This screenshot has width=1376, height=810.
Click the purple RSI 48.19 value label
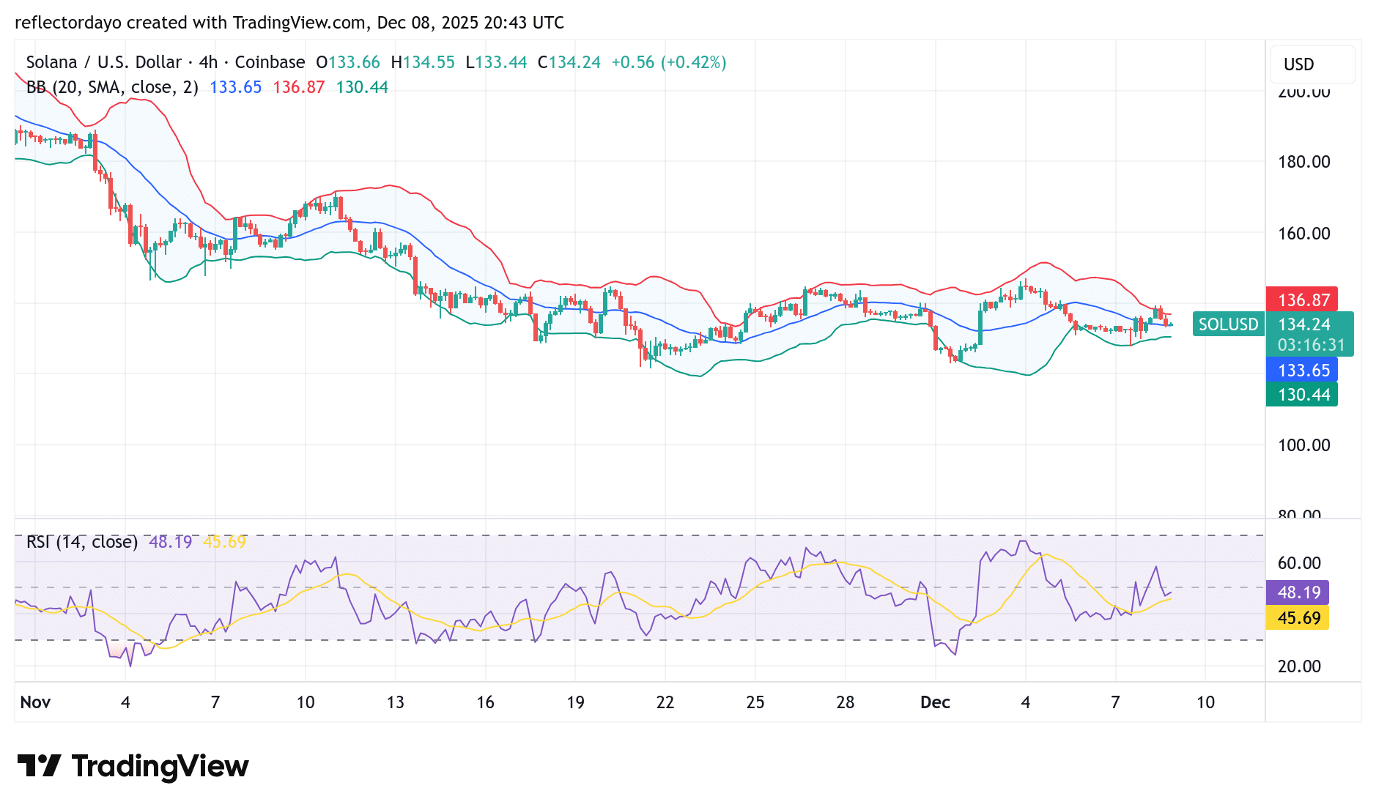click(x=1298, y=592)
